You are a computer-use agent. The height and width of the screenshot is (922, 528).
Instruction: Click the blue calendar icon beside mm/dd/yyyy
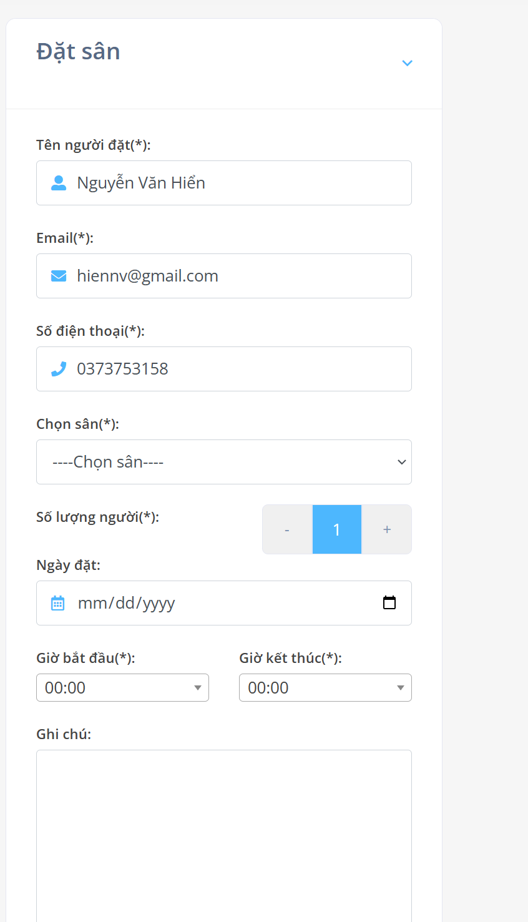pyautogui.click(x=57, y=603)
